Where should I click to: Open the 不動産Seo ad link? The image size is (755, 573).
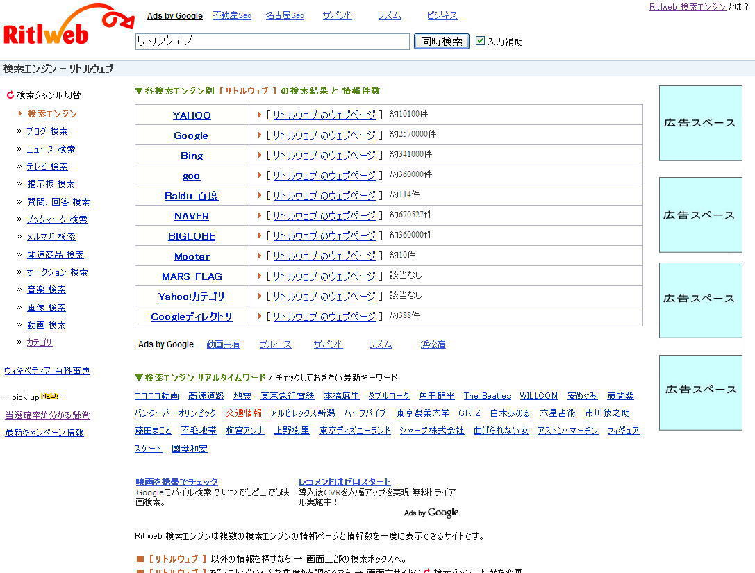coord(232,15)
